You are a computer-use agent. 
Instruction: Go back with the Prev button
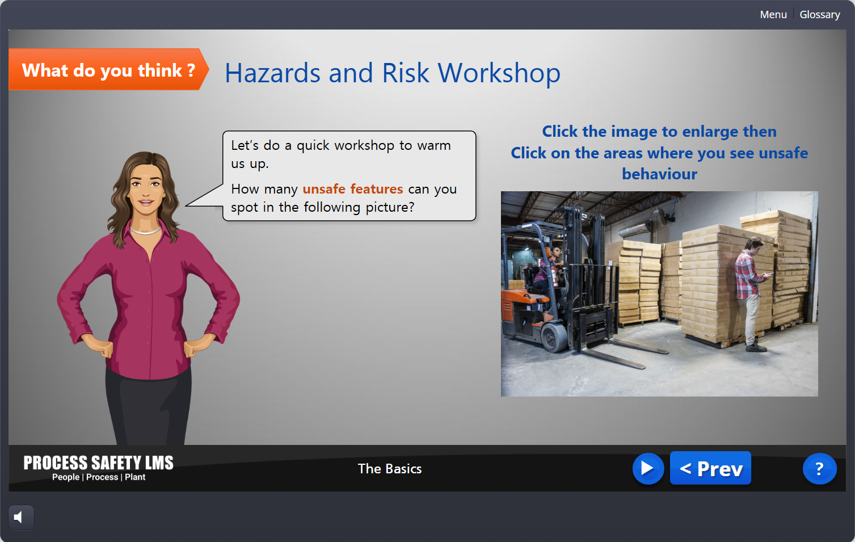coord(710,468)
